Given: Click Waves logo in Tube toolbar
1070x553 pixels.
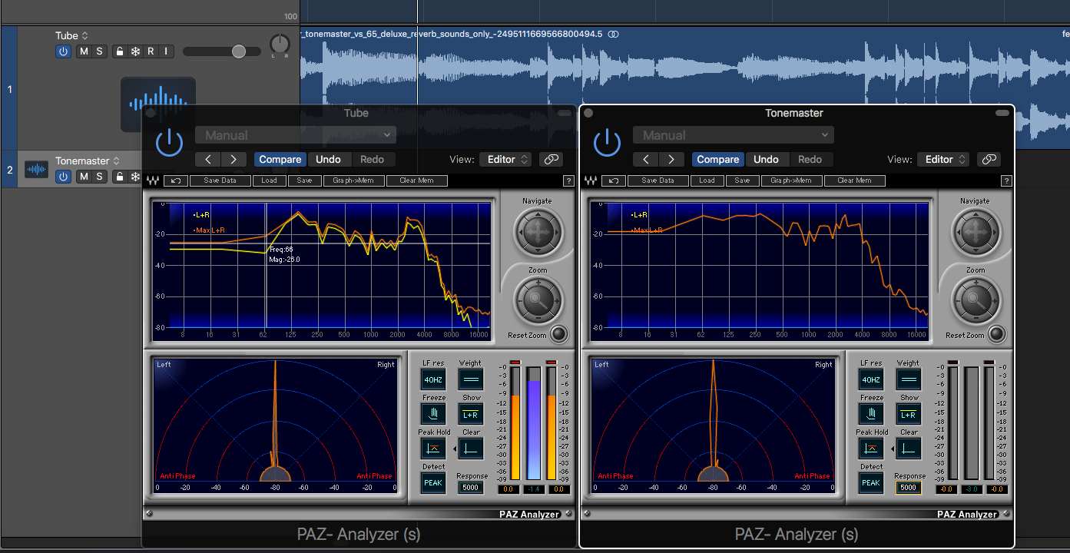Looking at the screenshot, I should [x=153, y=180].
